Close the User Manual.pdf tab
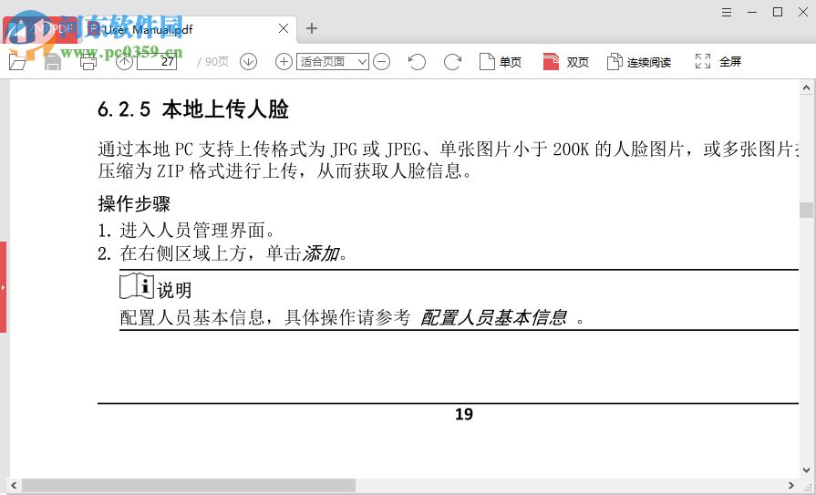This screenshot has width=816, height=495. coord(284,28)
